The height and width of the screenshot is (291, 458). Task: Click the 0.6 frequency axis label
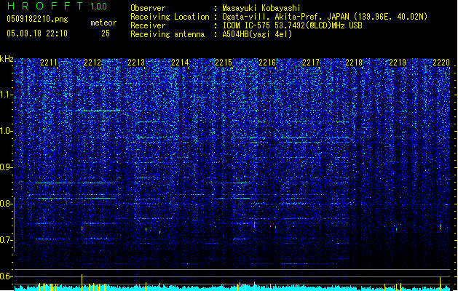click(x=7, y=276)
